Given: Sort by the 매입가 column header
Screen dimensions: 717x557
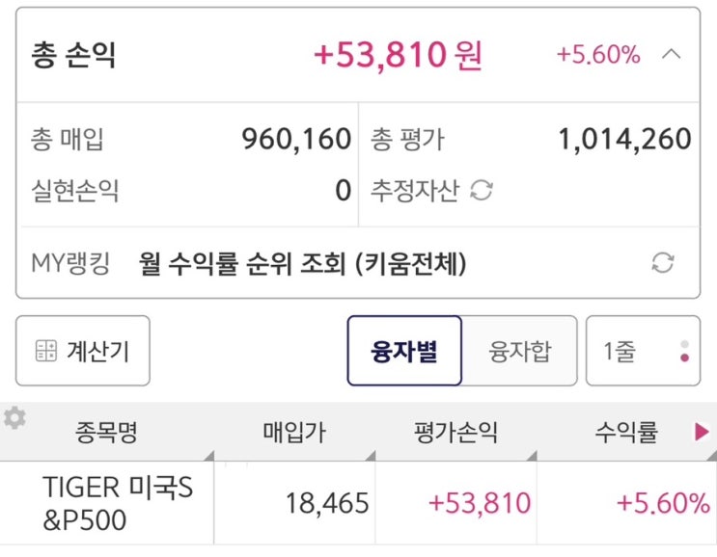Looking at the screenshot, I should tap(294, 433).
